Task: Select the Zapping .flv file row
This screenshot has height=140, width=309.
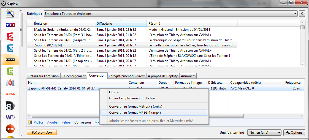Action: coord(165,88)
